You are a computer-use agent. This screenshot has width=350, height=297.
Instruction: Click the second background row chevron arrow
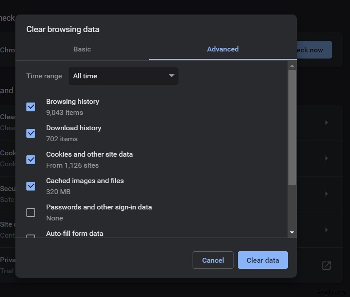[326, 158]
